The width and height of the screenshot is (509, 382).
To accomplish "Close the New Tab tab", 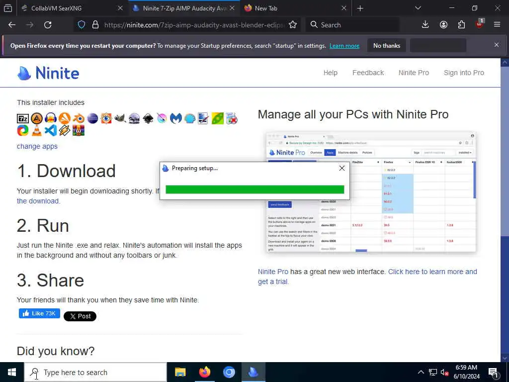I will point(344,8).
